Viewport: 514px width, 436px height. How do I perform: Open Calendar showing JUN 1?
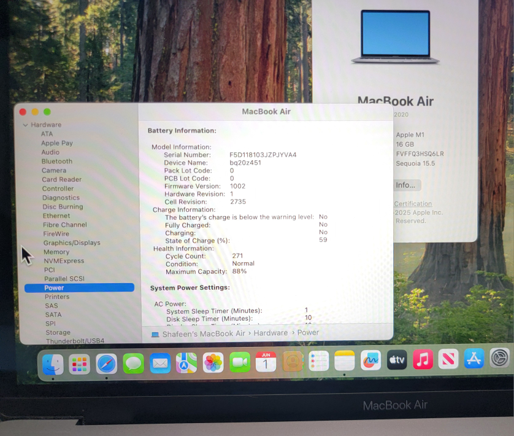tap(266, 362)
